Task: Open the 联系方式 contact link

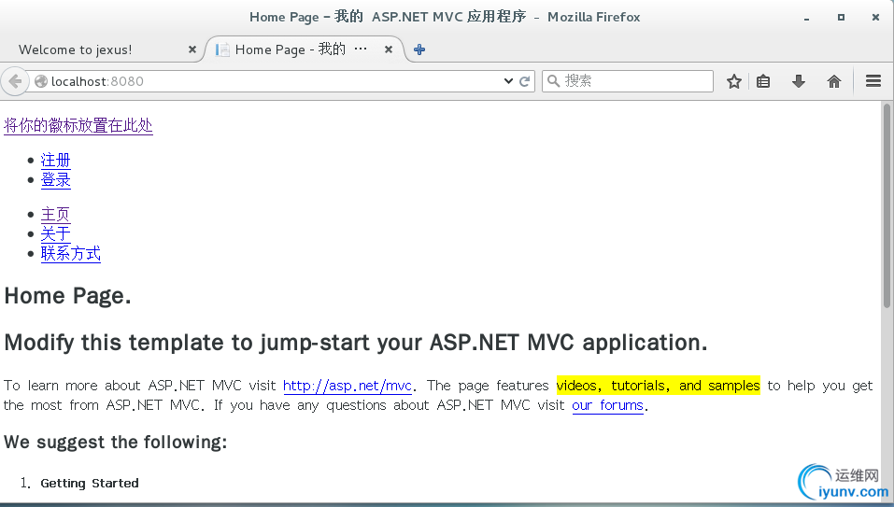Action: click(71, 254)
